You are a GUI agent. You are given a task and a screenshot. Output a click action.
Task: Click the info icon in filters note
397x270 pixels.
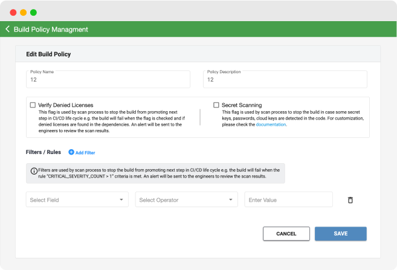tap(34, 170)
